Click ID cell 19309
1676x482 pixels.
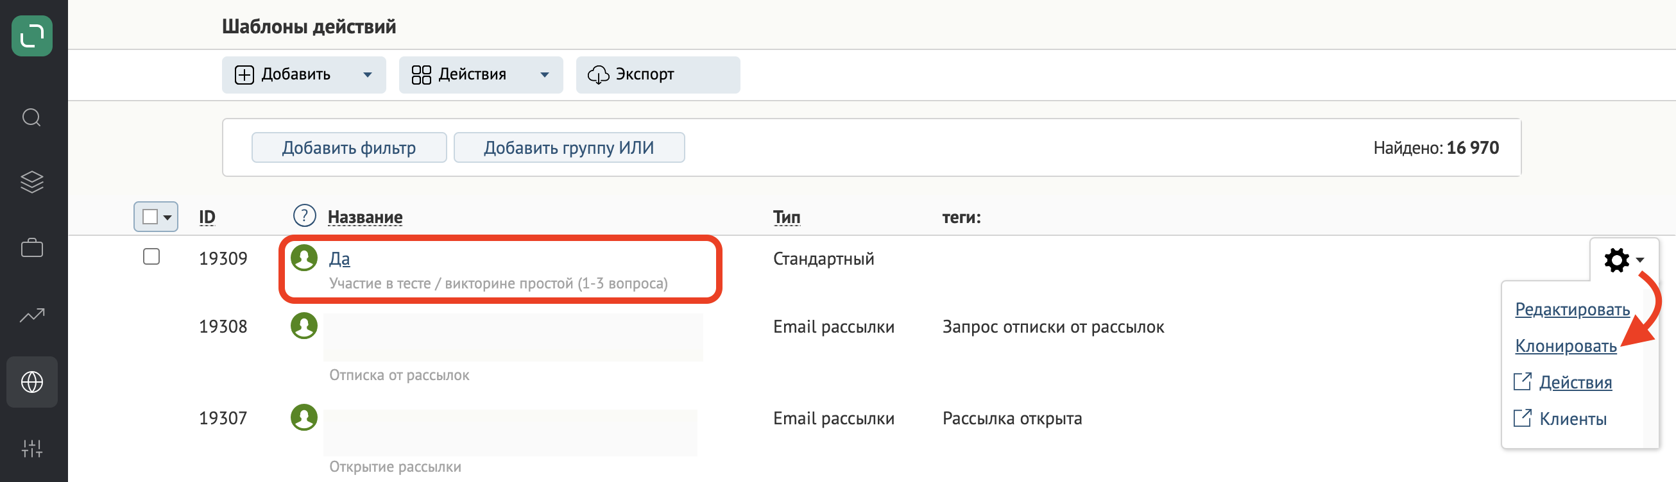point(223,258)
